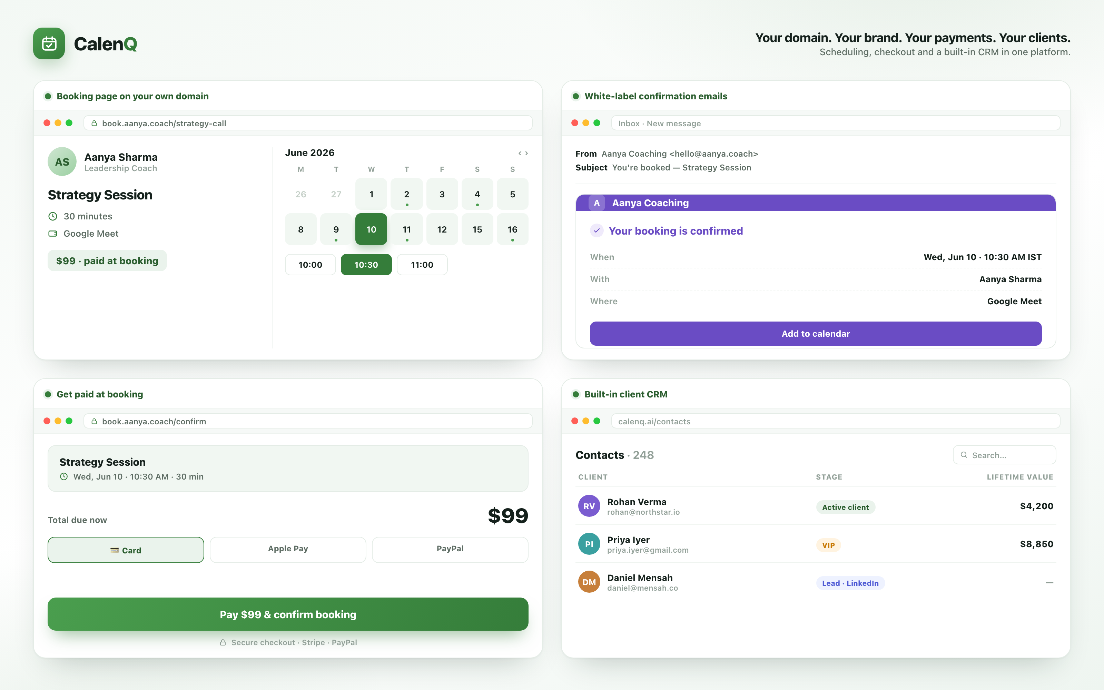Screen dimensions: 1104x690
Task: Pick June 4 on the calendar
Action: pyautogui.click(x=477, y=194)
